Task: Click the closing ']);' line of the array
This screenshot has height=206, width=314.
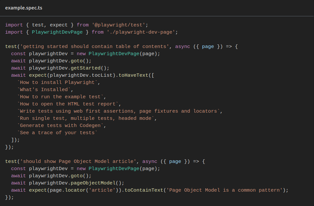Action: point(15,140)
